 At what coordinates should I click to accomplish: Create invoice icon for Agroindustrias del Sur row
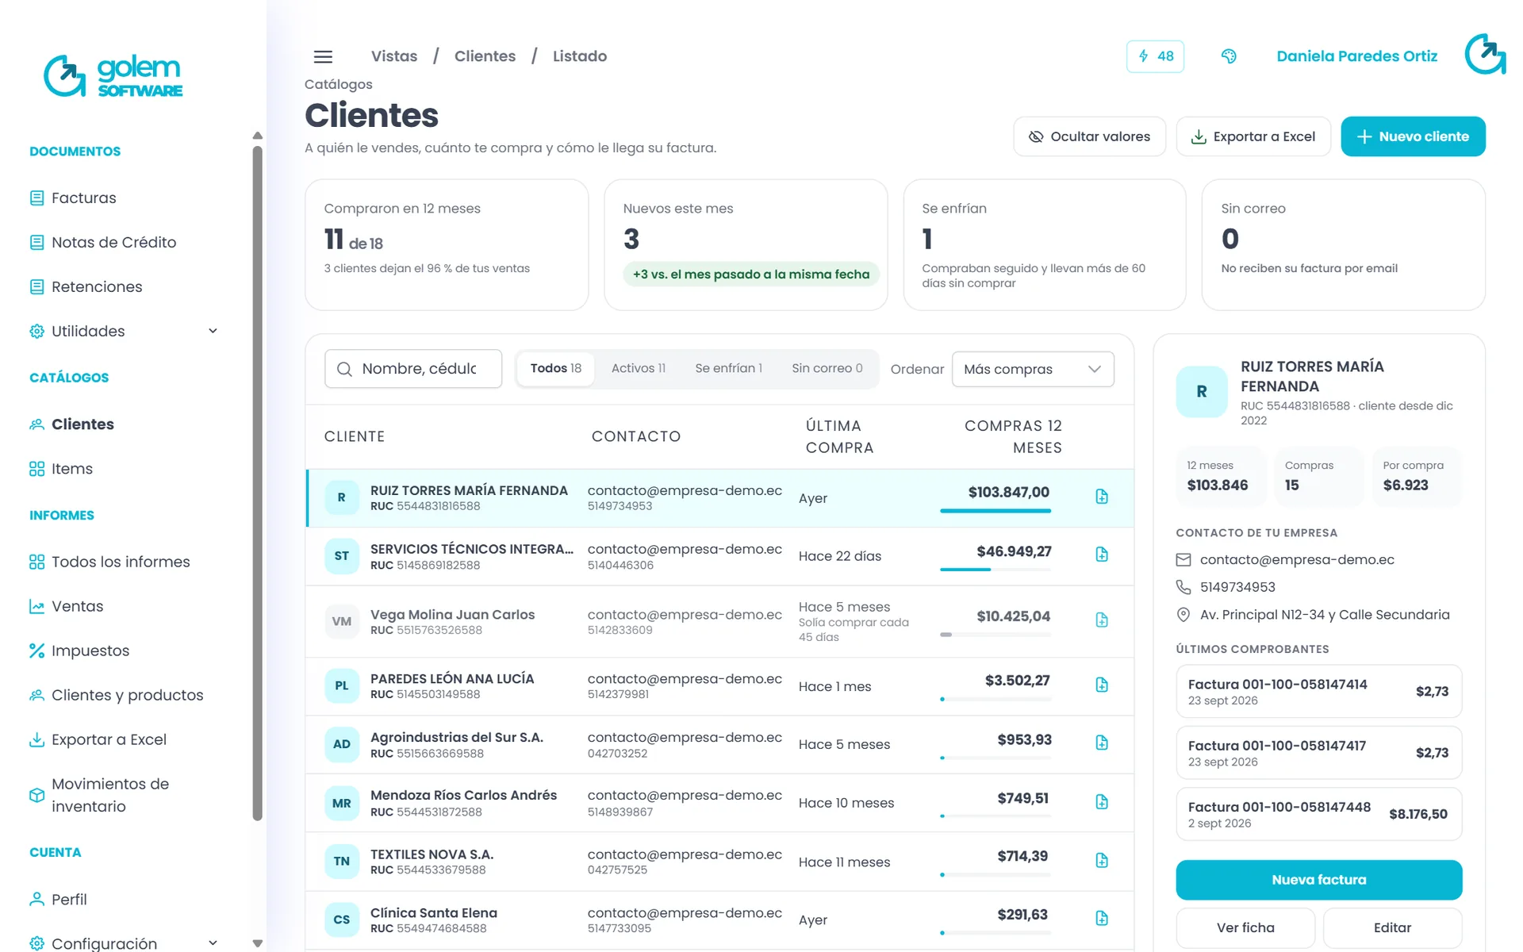(1102, 743)
